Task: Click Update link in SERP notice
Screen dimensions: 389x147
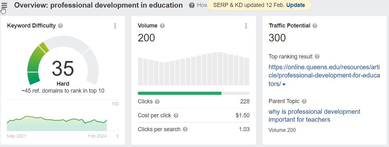Action: [295, 5]
